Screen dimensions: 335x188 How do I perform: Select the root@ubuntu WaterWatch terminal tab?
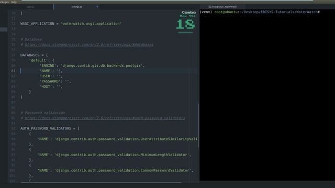point(222,7)
